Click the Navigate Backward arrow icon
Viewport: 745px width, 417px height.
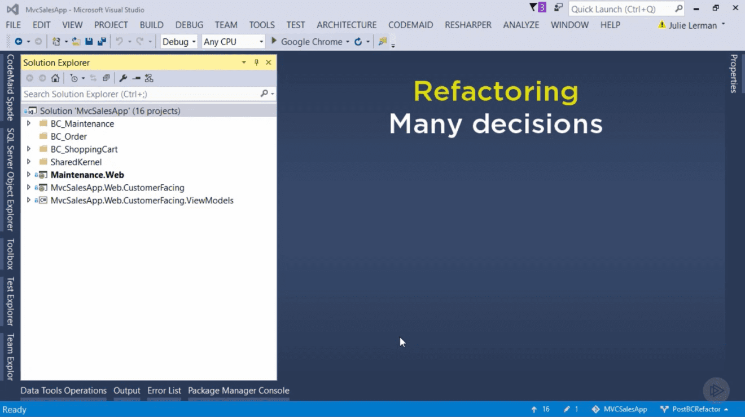pos(19,41)
